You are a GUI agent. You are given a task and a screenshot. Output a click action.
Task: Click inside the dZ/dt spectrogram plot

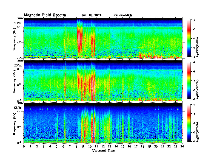point(103,123)
